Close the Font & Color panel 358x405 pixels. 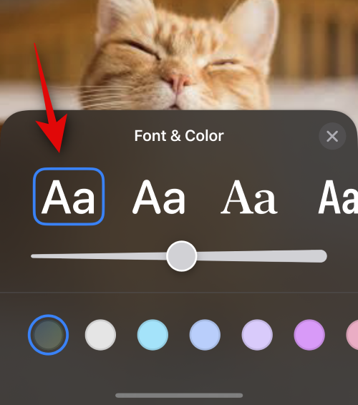332,136
